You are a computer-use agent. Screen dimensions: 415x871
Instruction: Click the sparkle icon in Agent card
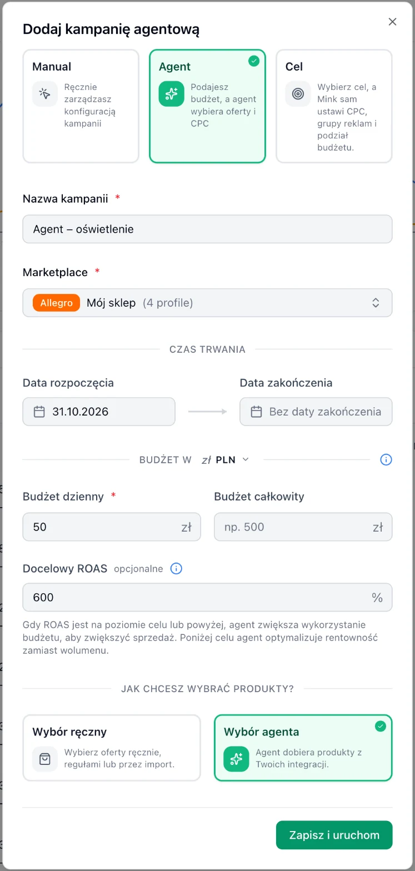click(x=172, y=94)
